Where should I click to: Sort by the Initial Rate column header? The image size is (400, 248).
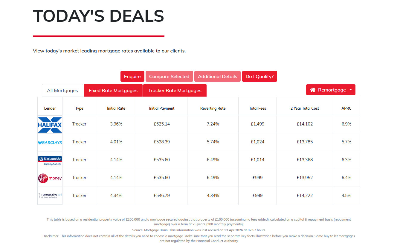coord(116,108)
